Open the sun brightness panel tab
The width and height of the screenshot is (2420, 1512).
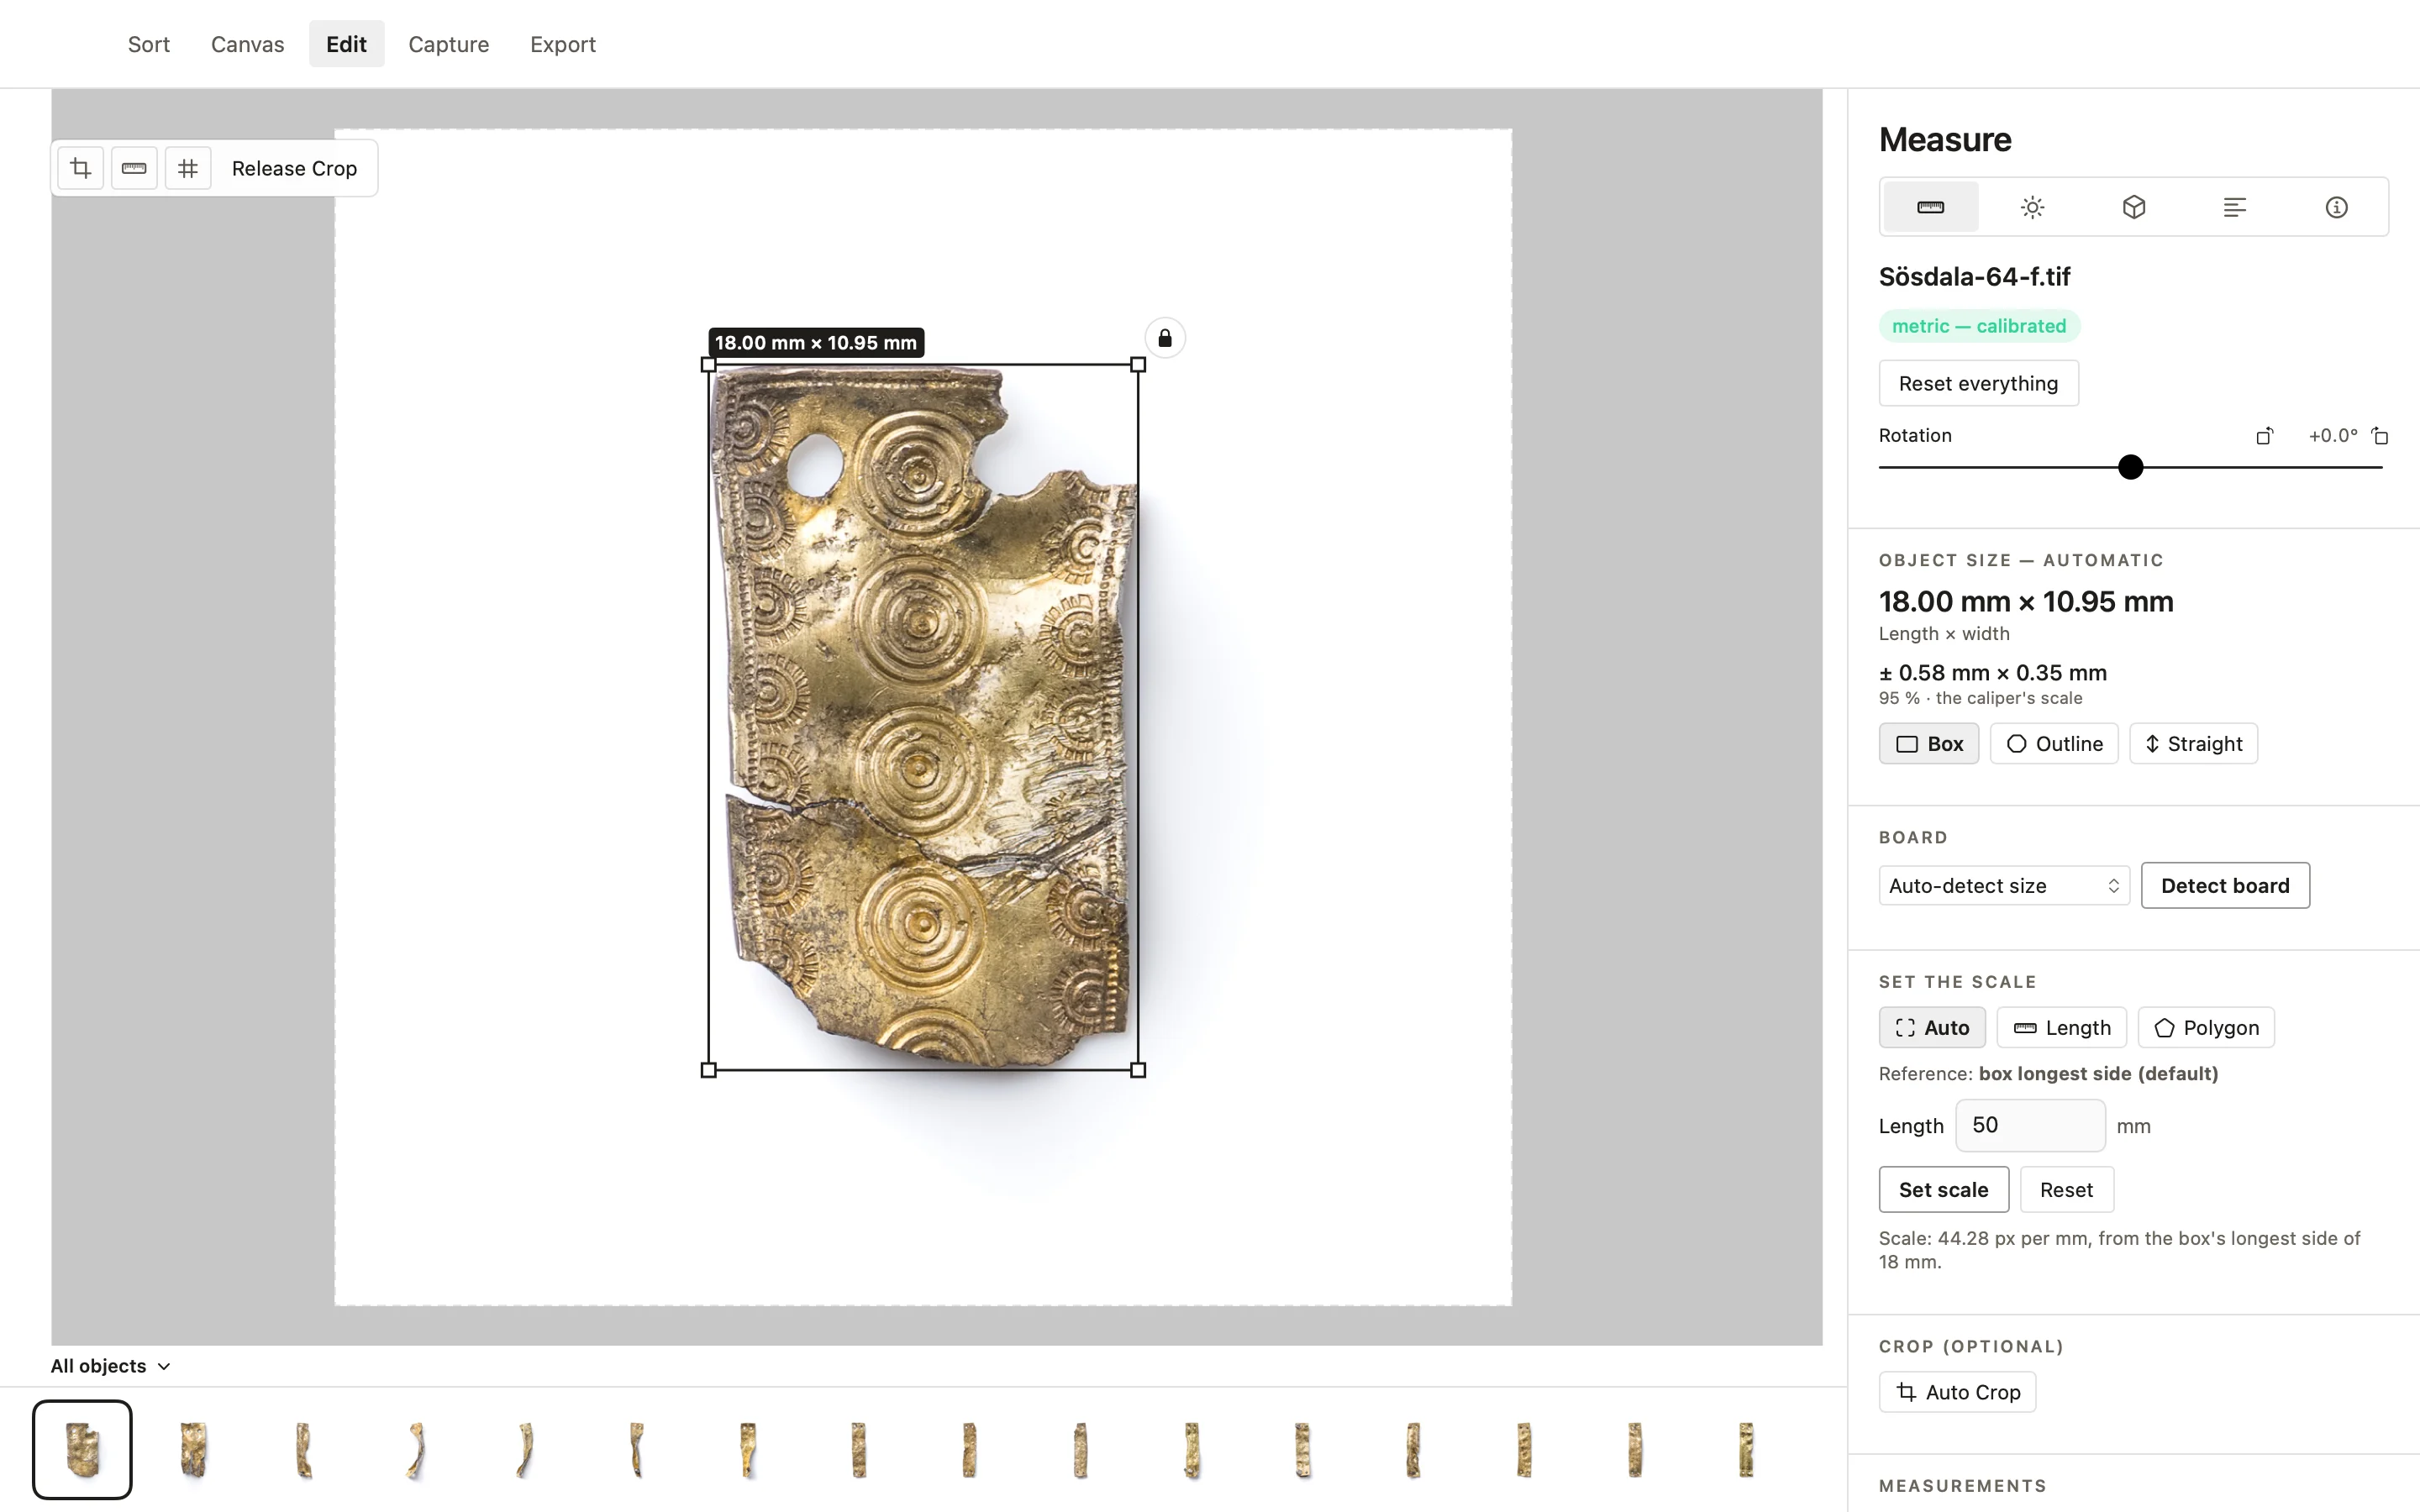[2032, 207]
